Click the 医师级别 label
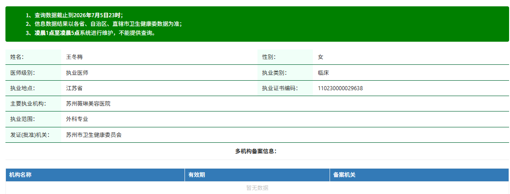 (x=23, y=73)
